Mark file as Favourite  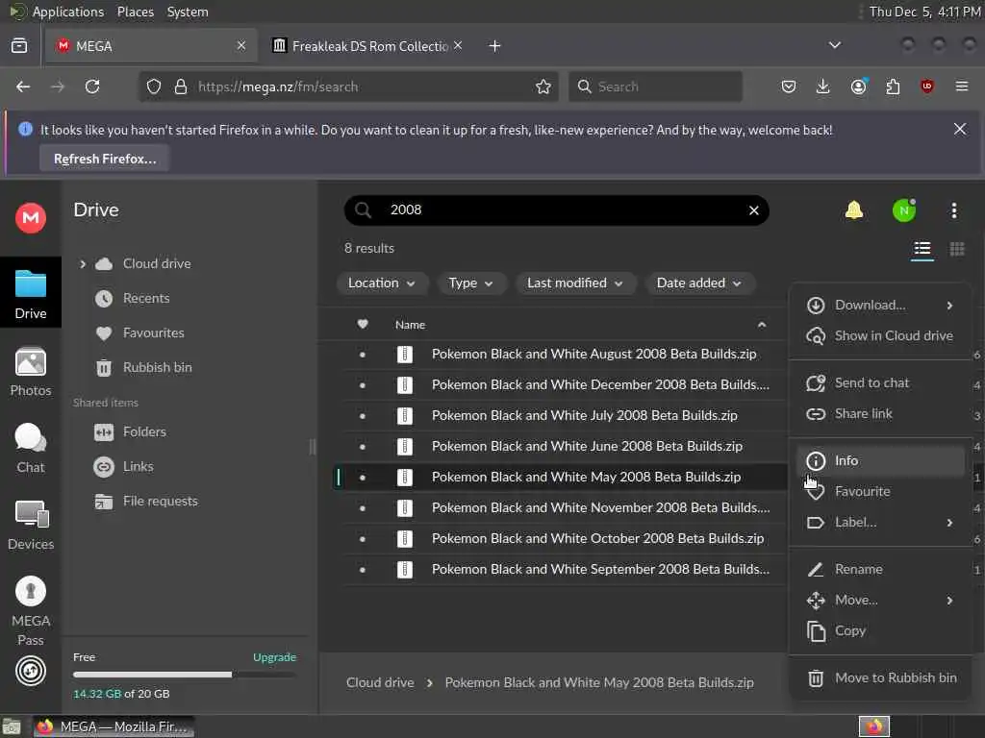881,491
